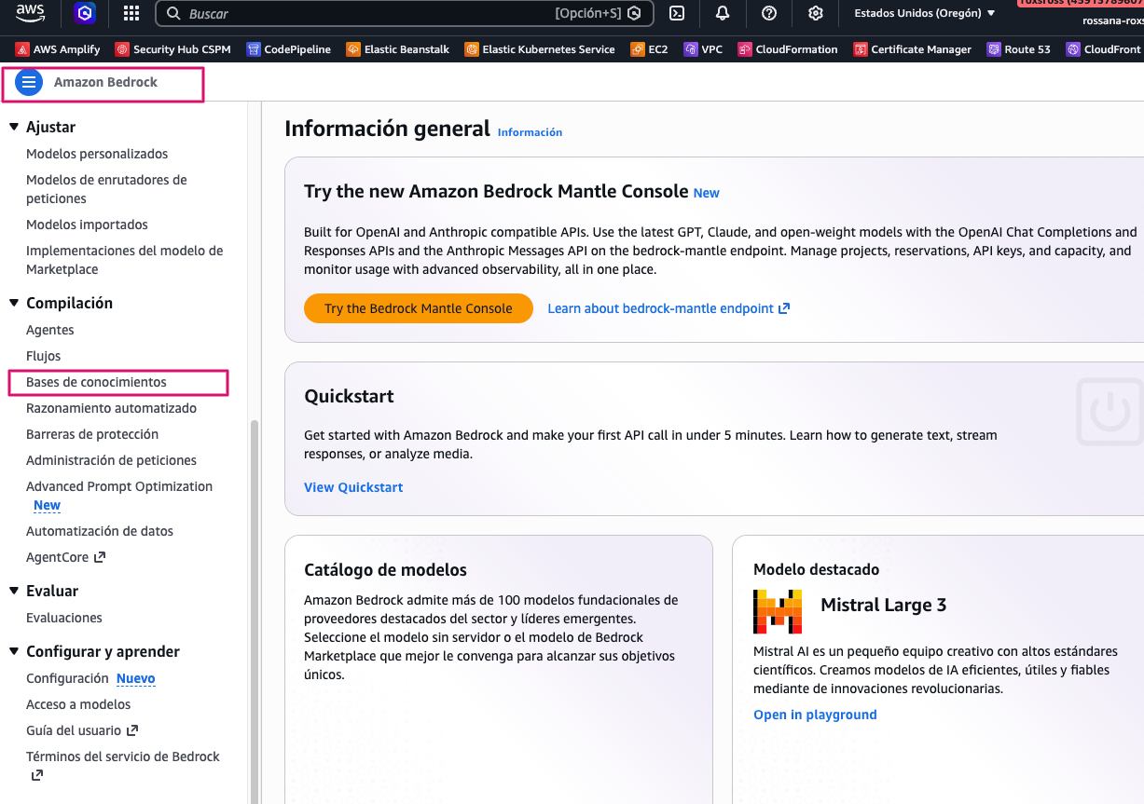
Task: Open the settings gear icon
Action: tap(816, 14)
